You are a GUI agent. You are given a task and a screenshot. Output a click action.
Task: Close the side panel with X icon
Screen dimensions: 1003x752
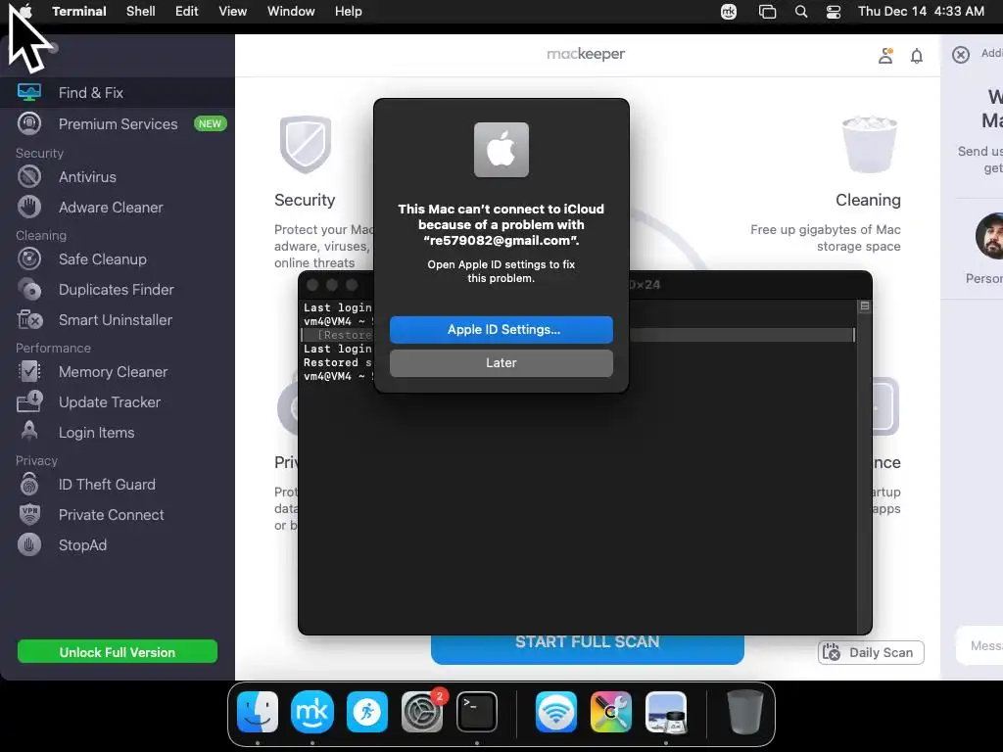click(961, 55)
